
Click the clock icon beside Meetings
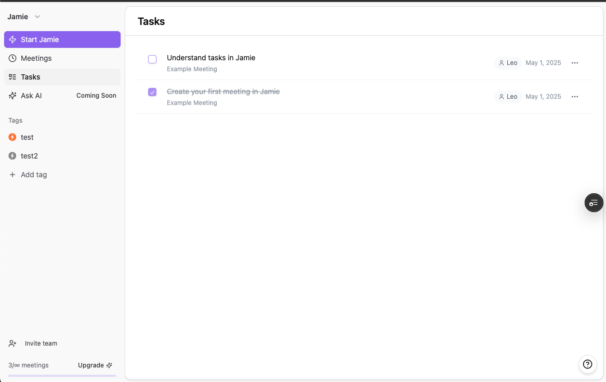click(12, 58)
